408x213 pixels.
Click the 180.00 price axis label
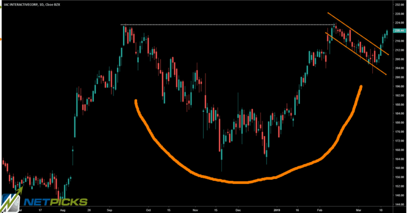[399, 123]
